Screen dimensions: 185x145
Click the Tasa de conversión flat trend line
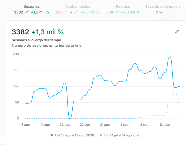(167, 12)
